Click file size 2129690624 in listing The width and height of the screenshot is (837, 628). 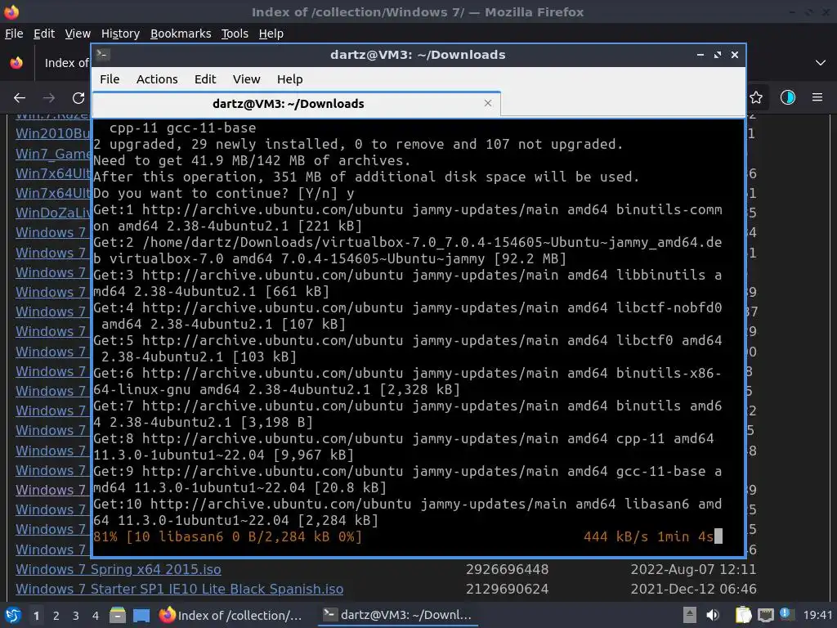(x=507, y=589)
